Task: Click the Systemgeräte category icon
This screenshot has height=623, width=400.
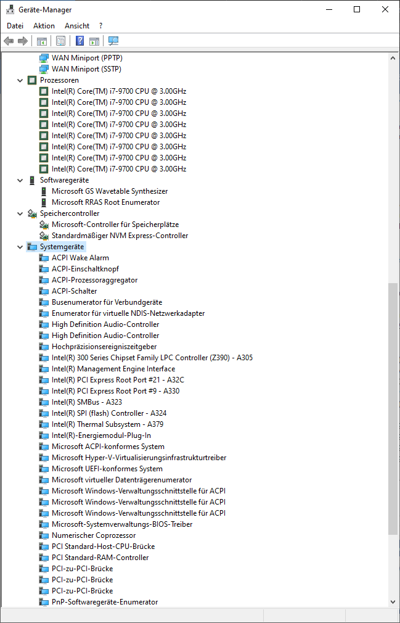Action: click(32, 247)
